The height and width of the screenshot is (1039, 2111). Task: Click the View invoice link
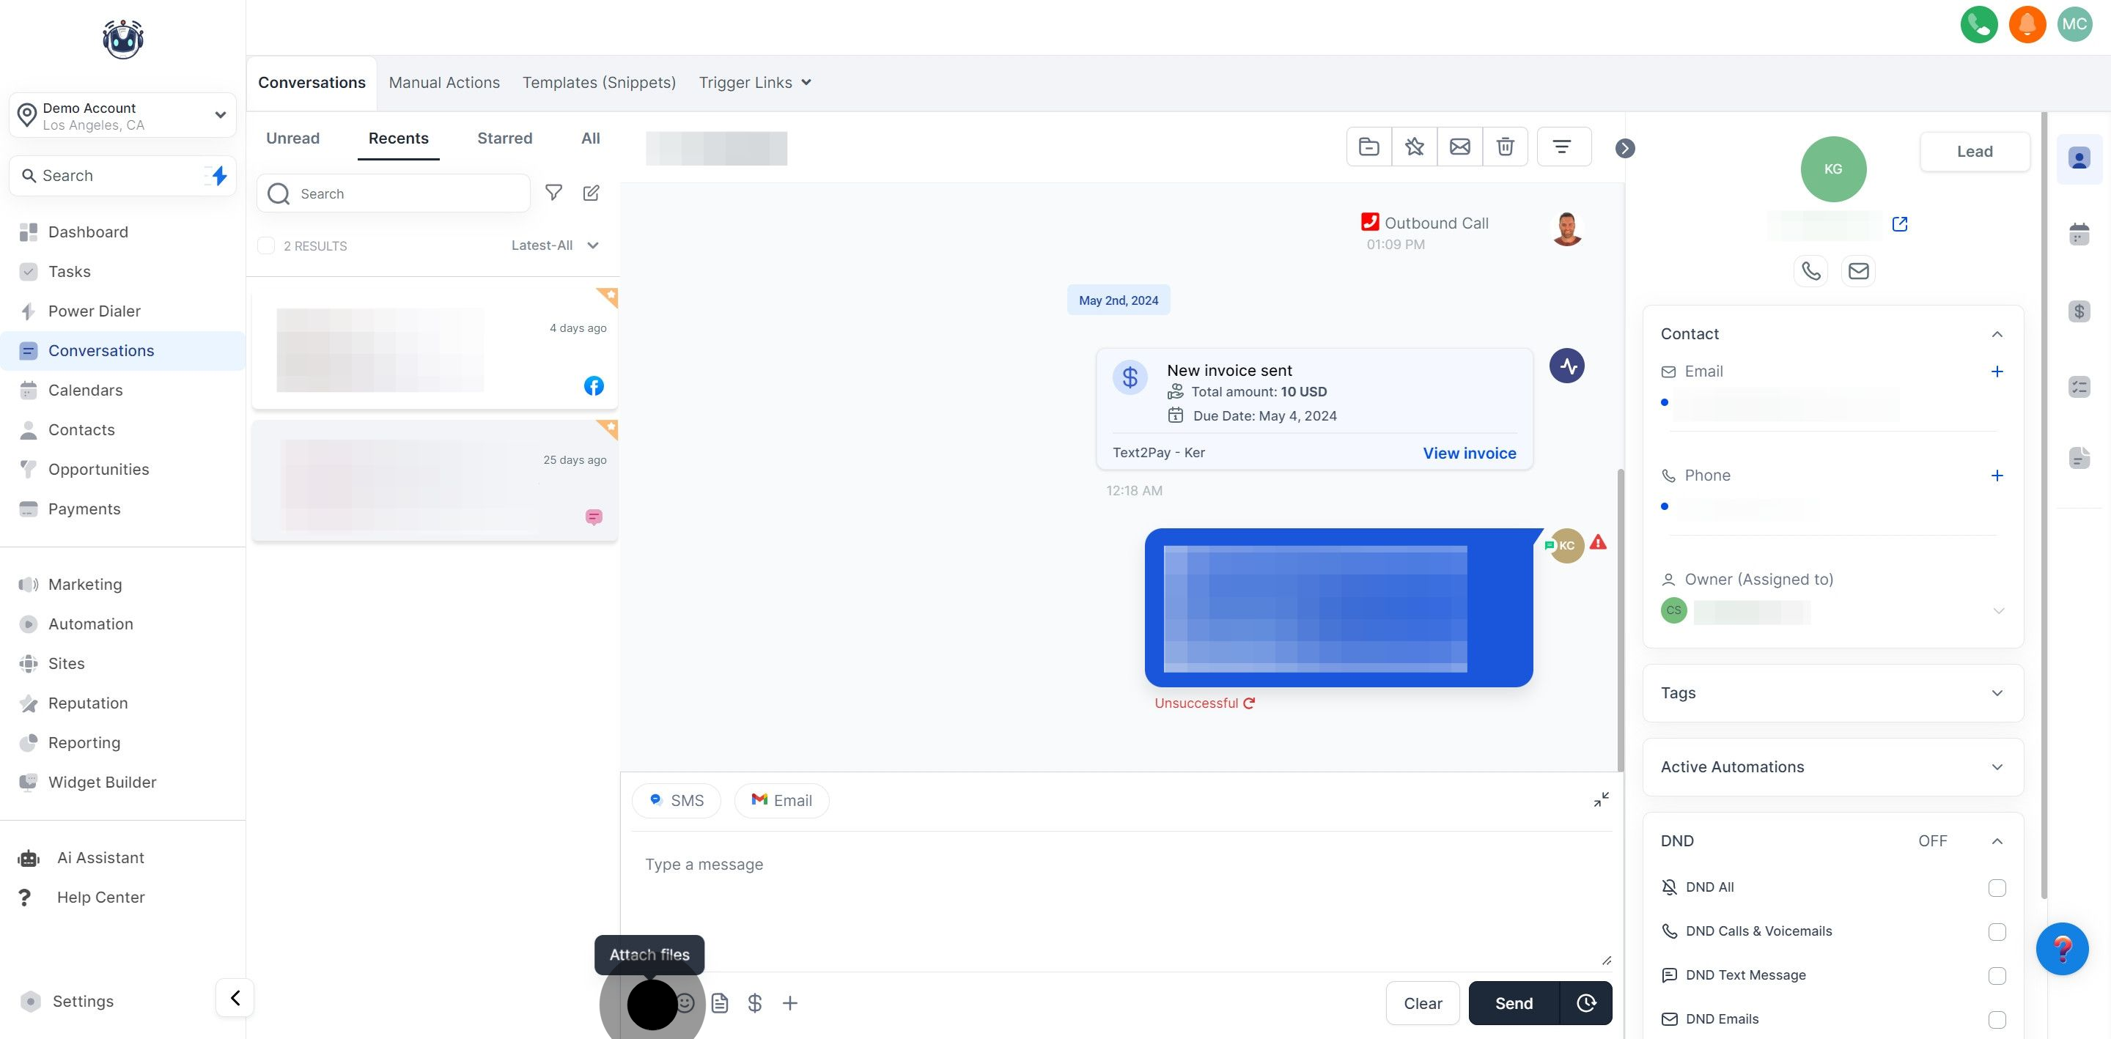pos(1468,453)
